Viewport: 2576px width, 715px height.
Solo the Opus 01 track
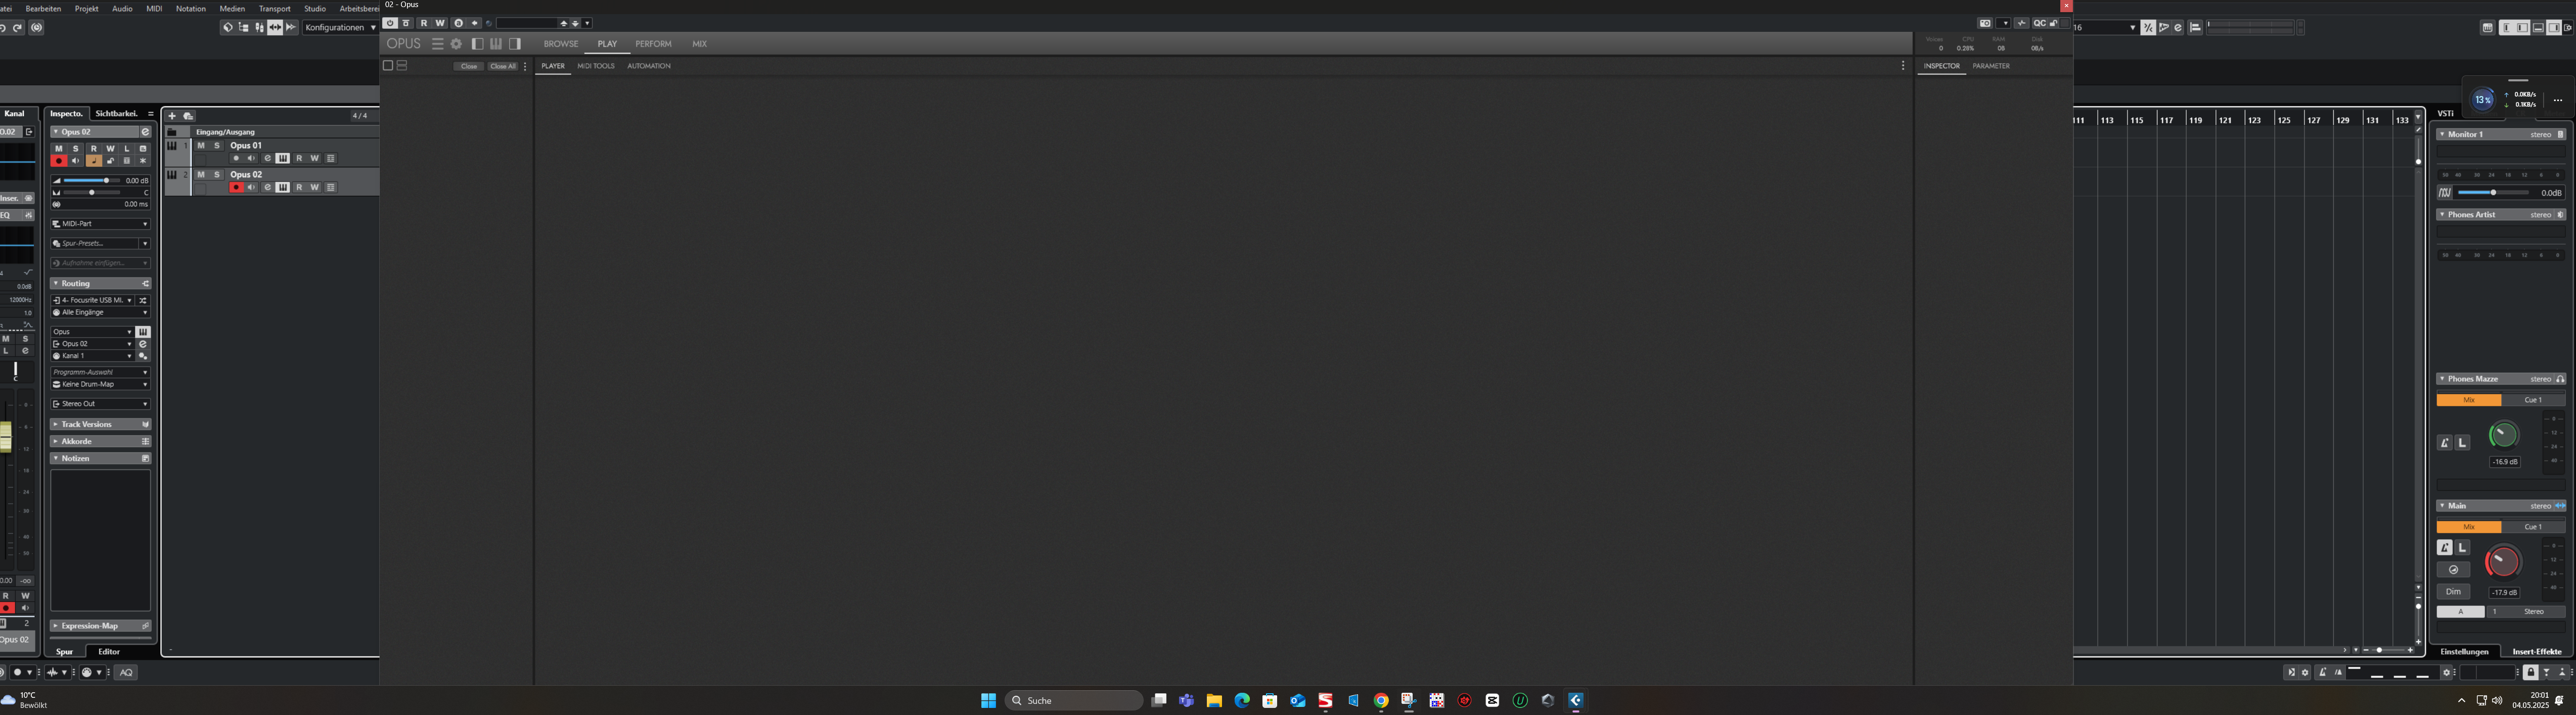click(217, 146)
